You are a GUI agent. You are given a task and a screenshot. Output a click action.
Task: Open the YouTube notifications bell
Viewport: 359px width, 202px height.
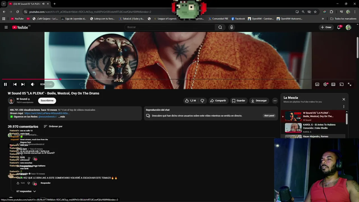[x=339, y=27]
